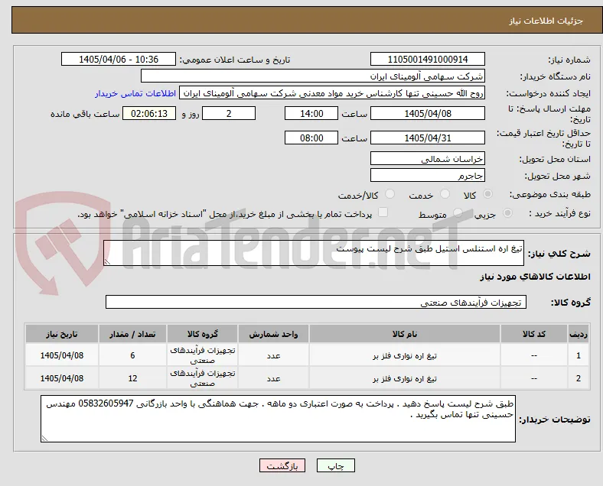Image resolution: width=603 pixels, height=486 pixels.
Task: Click the کد کالا column header
Action: pos(534,334)
